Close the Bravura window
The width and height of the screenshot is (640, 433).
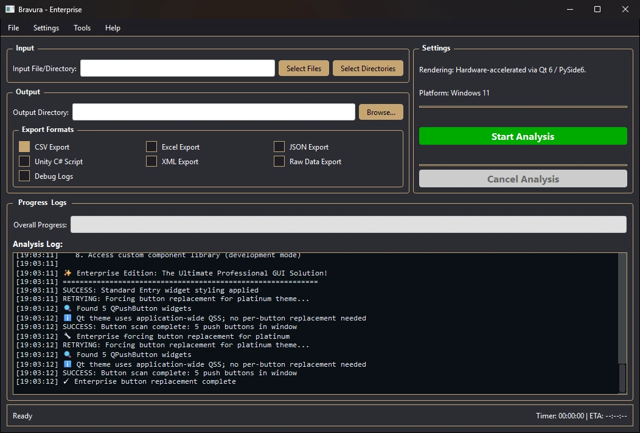(x=625, y=9)
